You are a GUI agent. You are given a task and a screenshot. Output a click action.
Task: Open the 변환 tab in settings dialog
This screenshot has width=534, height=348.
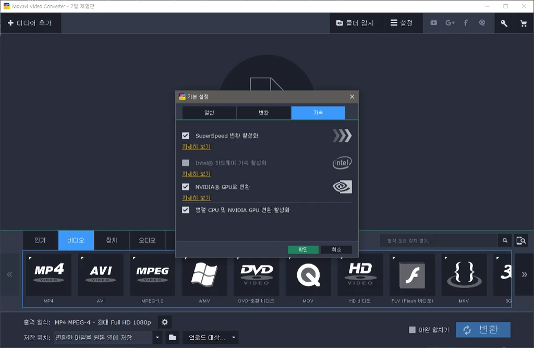[x=264, y=113]
